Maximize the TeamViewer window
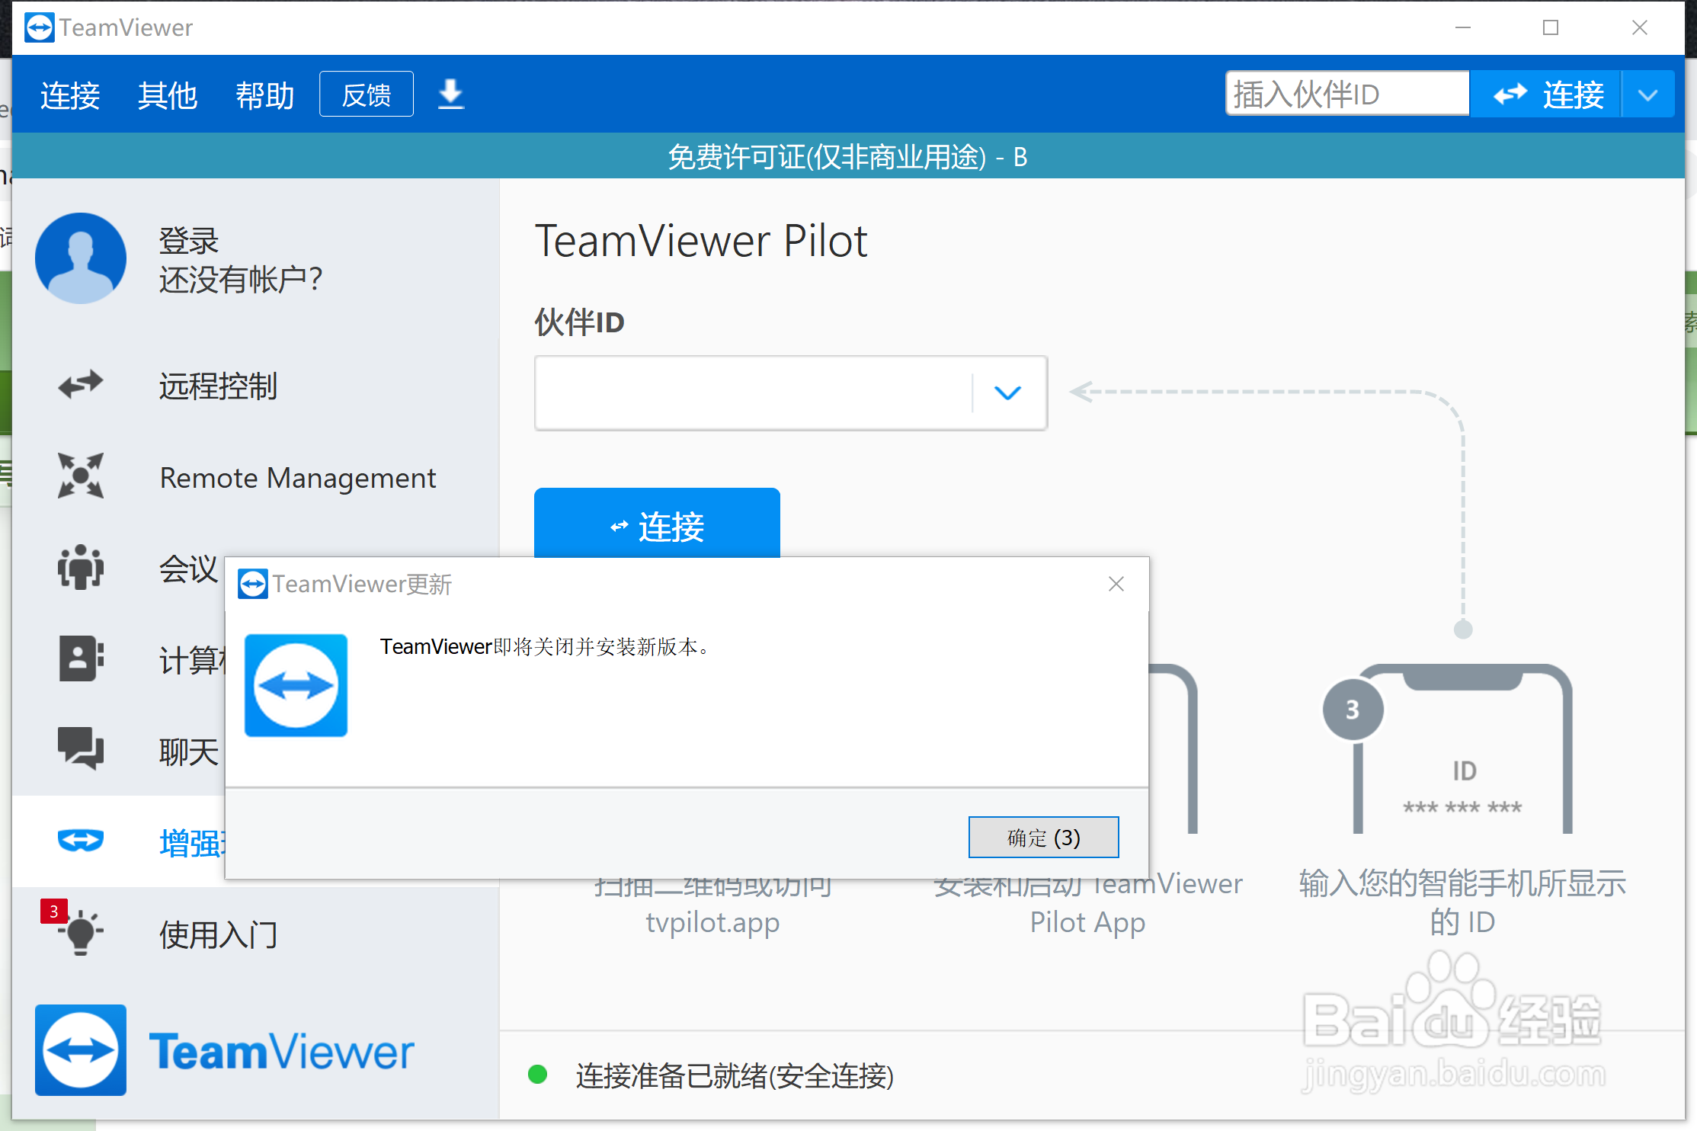The width and height of the screenshot is (1697, 1131). (x=1551, y=27)
